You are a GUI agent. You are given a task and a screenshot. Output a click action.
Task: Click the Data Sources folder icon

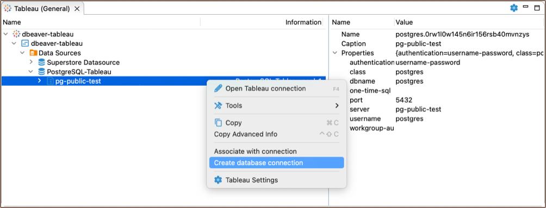coord(33,53)
